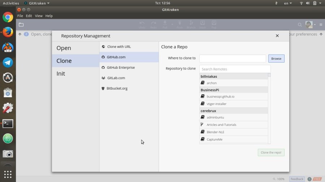This screenshot has width=325, height=182.
Task: Select the Clone tab
Action: tap(75, 61)
